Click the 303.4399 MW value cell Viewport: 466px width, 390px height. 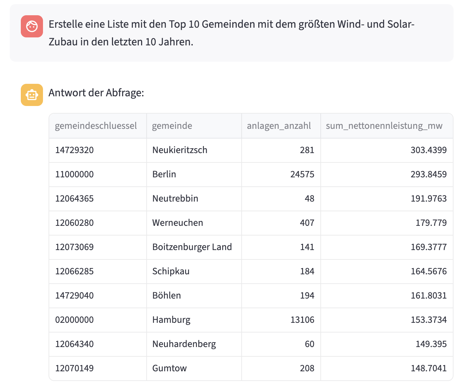pos(387,150)
